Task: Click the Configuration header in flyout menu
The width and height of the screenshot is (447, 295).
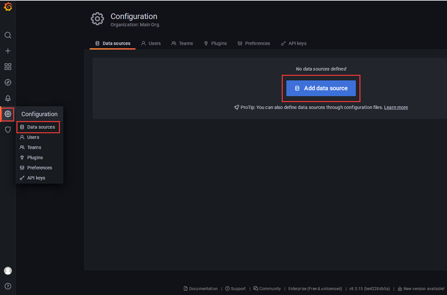Action: click(39, 114)
